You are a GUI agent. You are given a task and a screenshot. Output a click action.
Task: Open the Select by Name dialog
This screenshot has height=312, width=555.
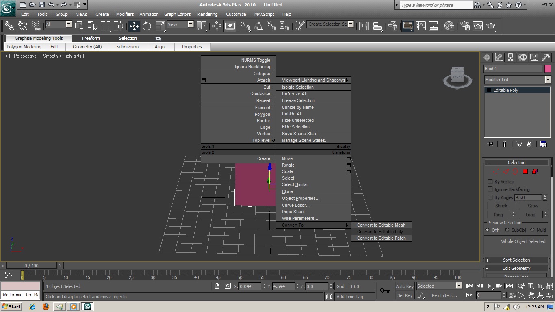tap(93, 26)
